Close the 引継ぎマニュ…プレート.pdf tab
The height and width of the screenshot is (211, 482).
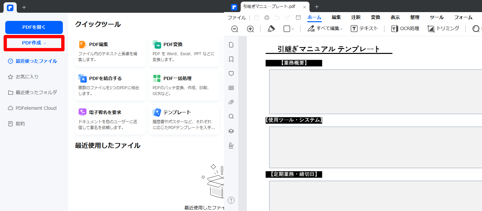(304, 7)
